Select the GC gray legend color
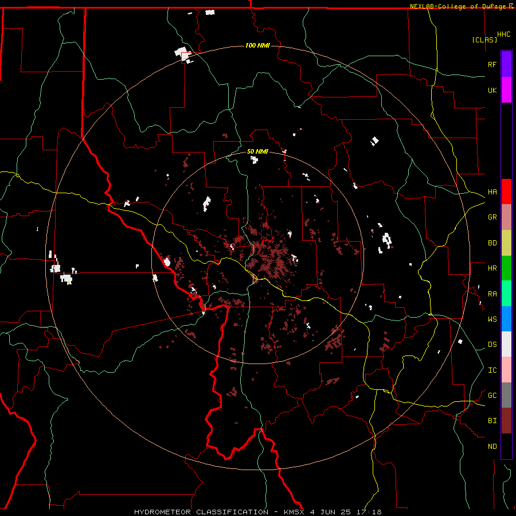This screenshot has height=516, width=516. pyautogui.click(x=506, y=395)
